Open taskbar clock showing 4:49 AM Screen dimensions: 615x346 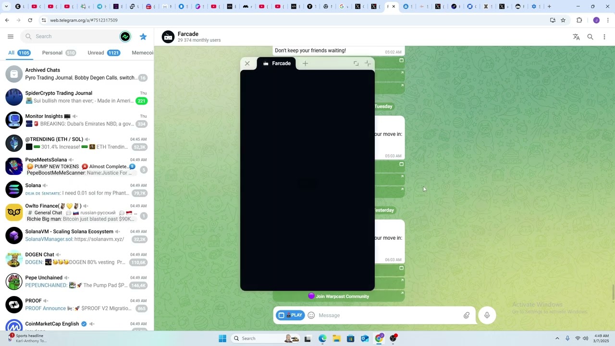[602, 338]
